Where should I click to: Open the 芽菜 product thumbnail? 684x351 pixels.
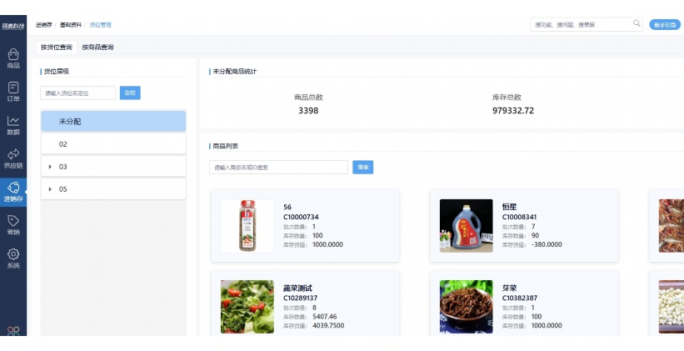[x=466, y=307]
